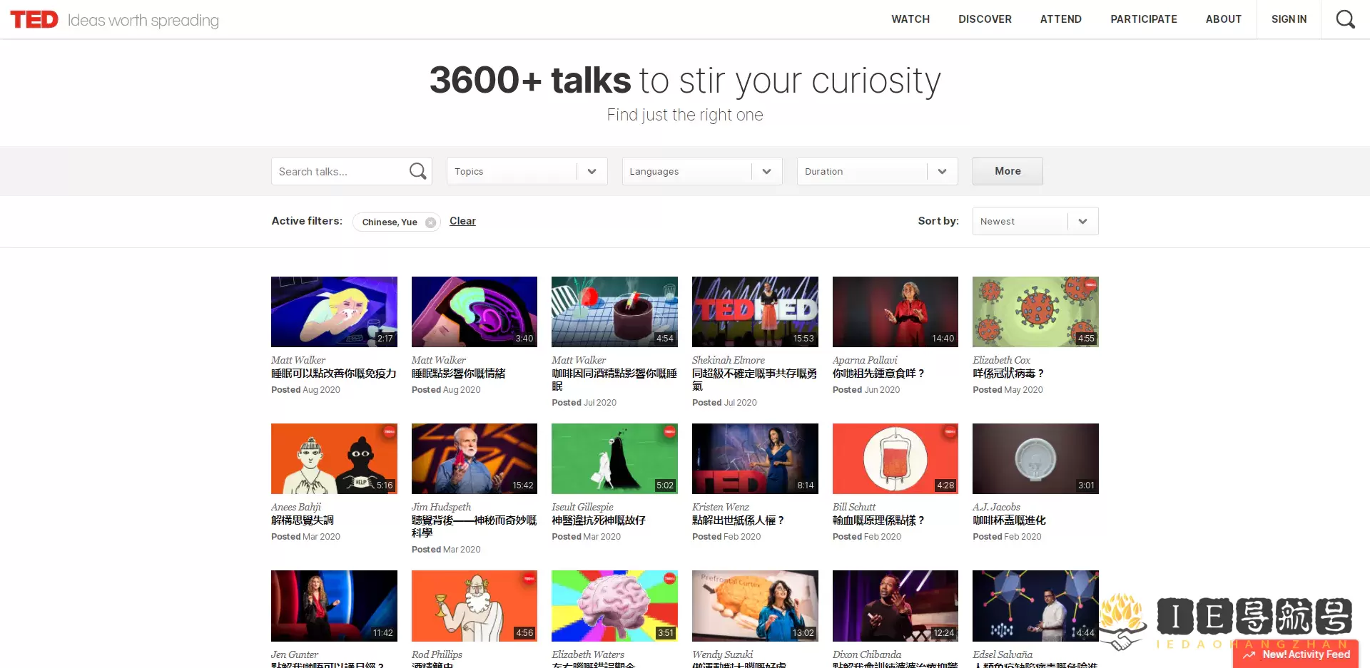This screenshot has height=668, width=1370.
Task: Open Elizabeth Cox's coronavirus talk thumbnail
Action: point(1035,312)
